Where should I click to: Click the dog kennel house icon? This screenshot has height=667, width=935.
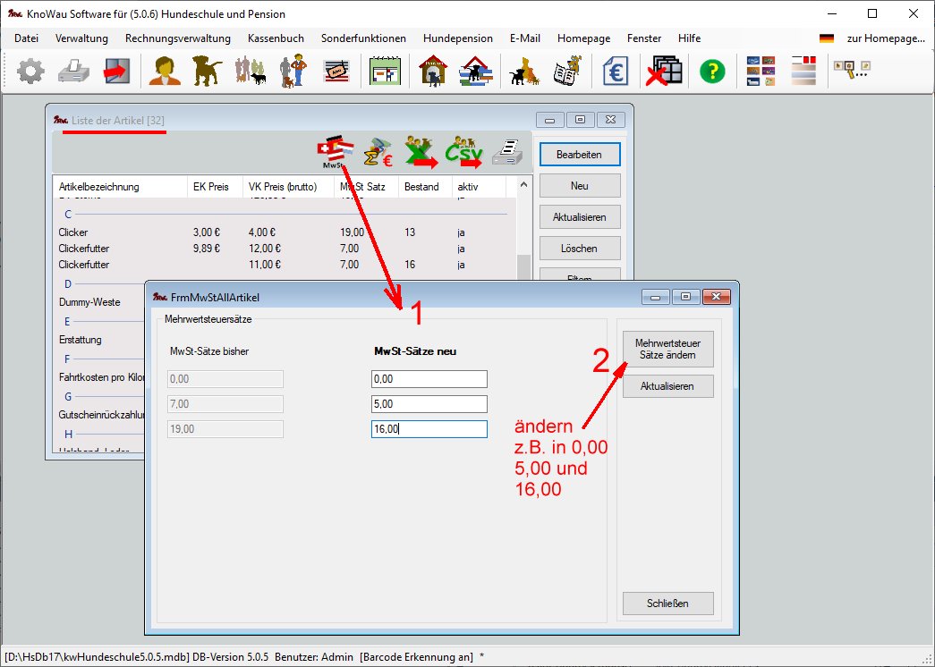(x=434, y=72)
